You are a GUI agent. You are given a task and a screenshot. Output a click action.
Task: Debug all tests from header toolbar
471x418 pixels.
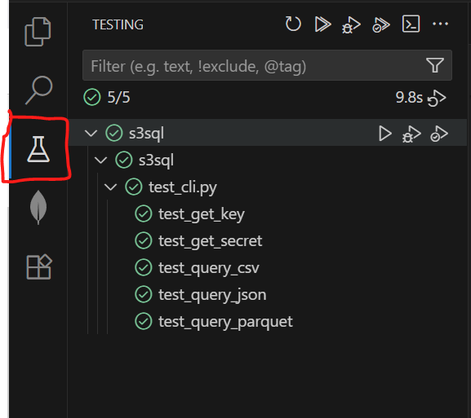pos(351,25)
